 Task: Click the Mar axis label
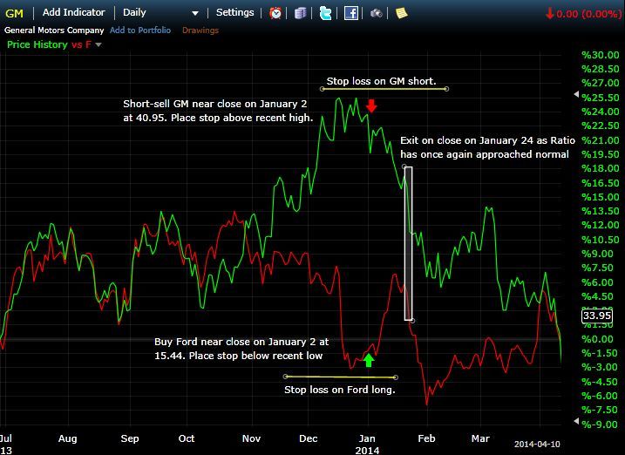(x=480, y=438)
